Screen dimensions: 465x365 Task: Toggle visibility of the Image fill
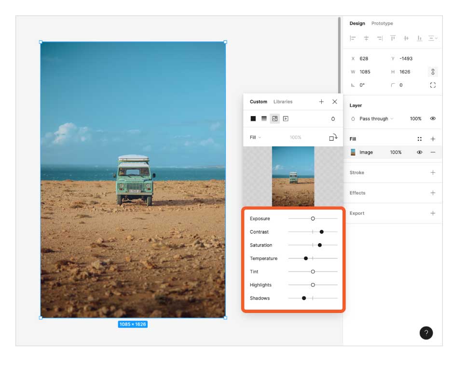coord(419,152)
